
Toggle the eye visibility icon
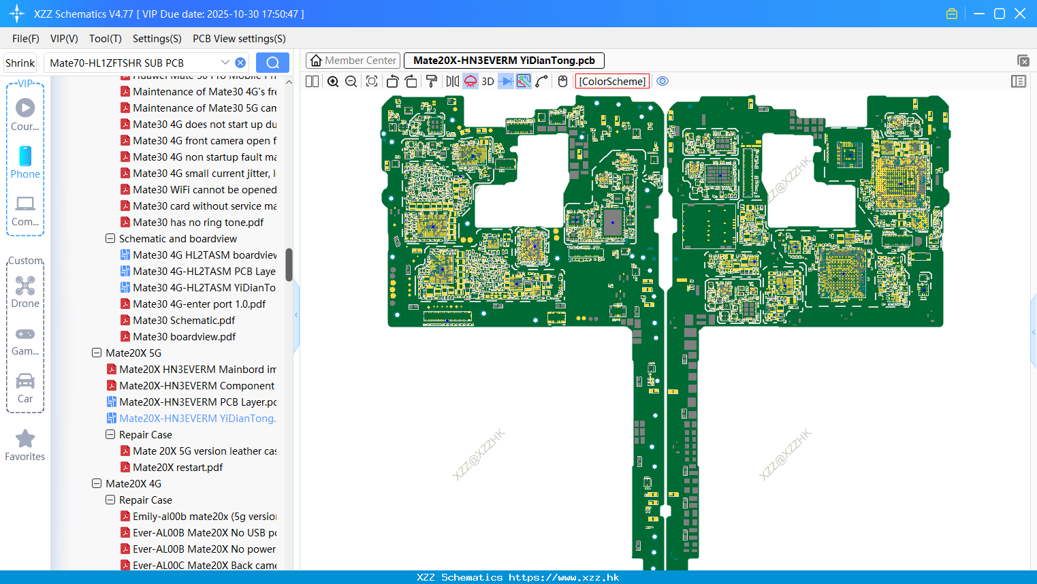[x=663, y=81]
